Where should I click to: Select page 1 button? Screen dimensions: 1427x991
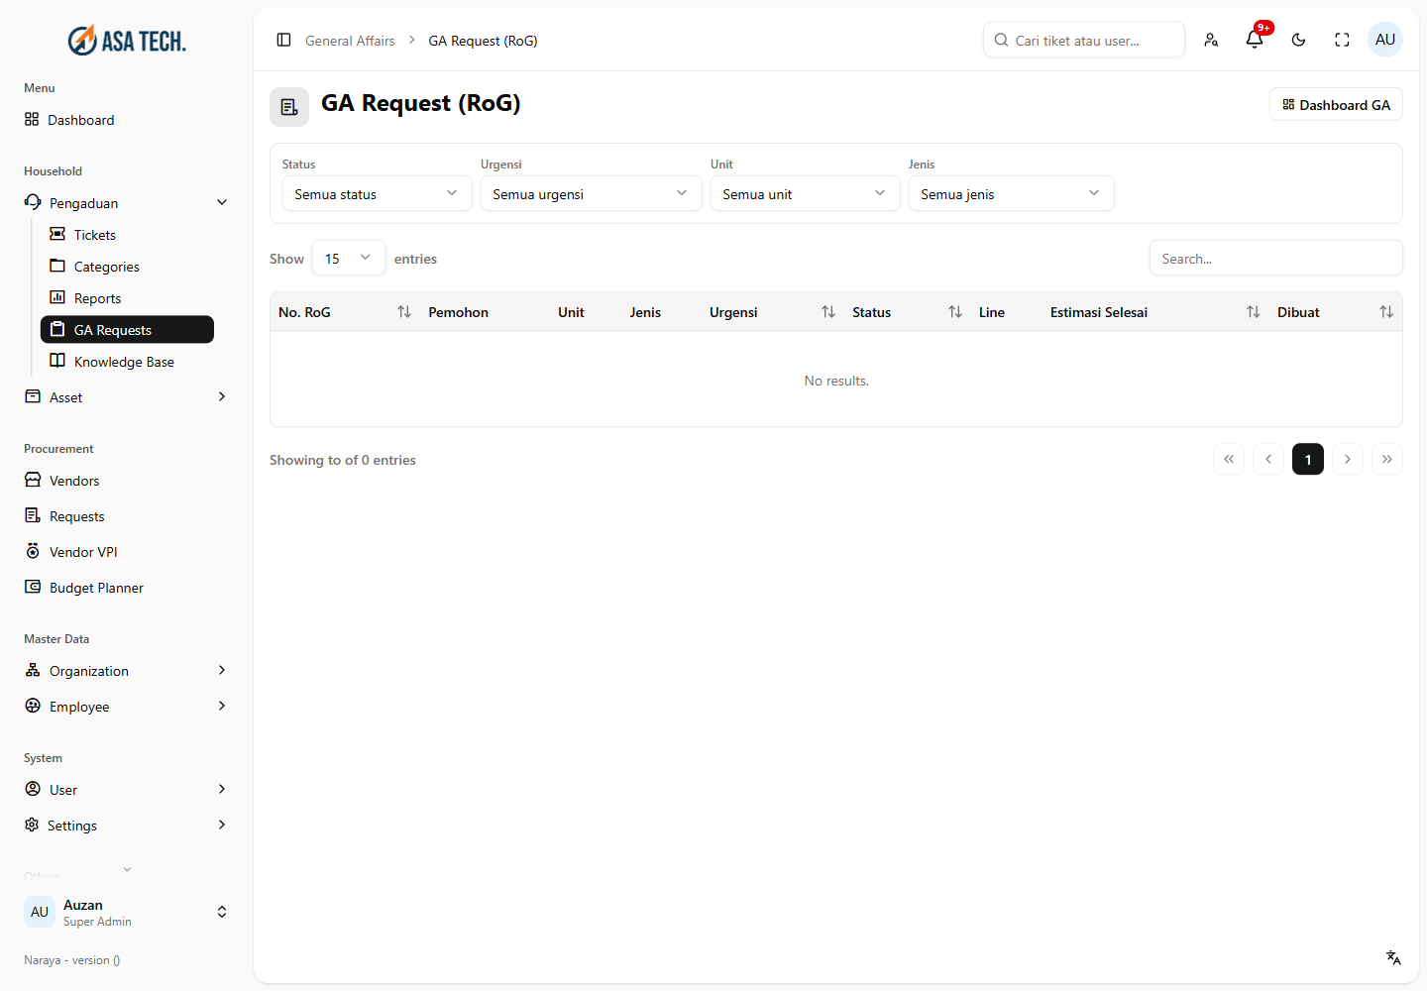pyautogui.click(x=1308, y=459)
